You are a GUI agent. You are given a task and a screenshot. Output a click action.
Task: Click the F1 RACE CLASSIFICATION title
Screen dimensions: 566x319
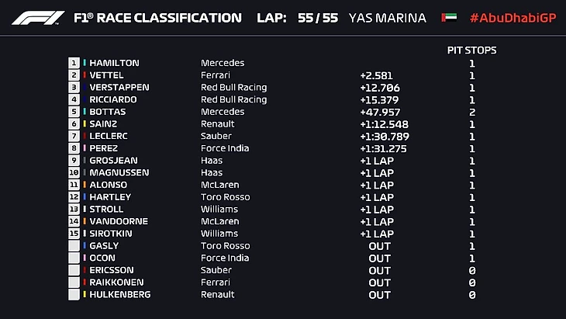(x=157, y=18)
